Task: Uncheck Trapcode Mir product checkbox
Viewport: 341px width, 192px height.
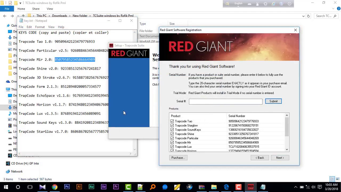Action: [x=172, y=142]
